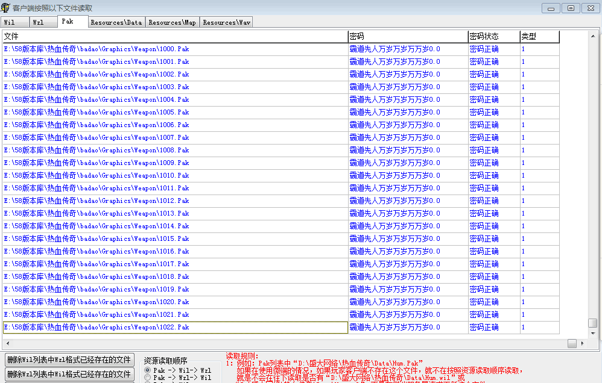602x383 pixels.
Task: Click the 文件 column header
Action: [x=175, y=37]
